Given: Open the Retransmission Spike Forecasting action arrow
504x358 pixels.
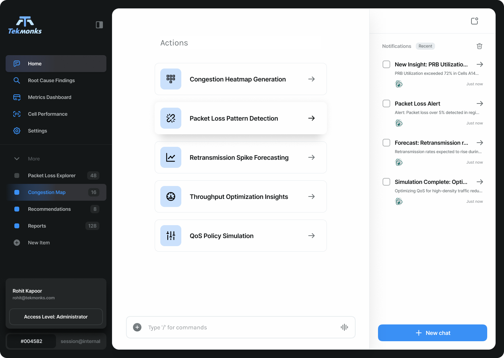Looking at the screenshot, I should (x=311, y=157).
